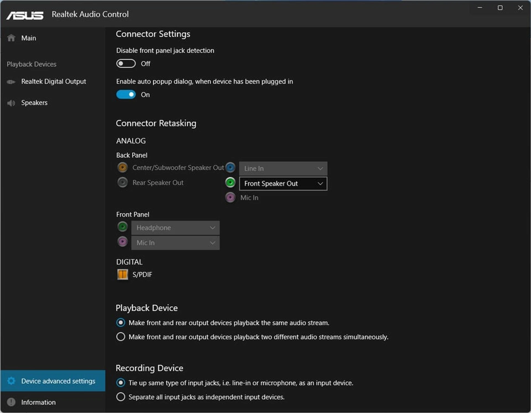Open the Line In dropdown
Screen dimensions: 531x413
point(283,168)
